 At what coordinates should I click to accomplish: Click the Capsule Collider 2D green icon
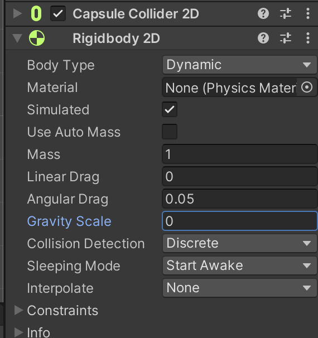[x=36, y=14]
